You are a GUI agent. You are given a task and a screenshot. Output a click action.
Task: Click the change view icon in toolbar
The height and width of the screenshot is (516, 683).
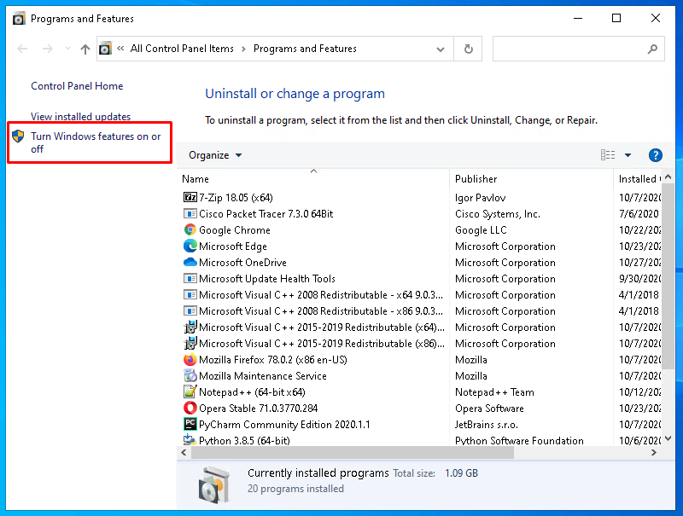click(x=608, y=155)
